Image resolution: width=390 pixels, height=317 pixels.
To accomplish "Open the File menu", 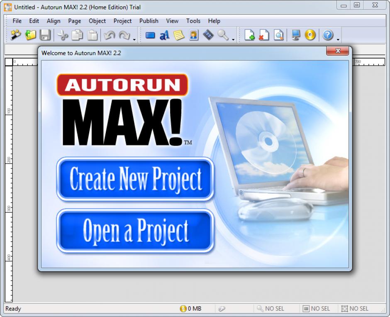I will pyautogui.click(x=17, y=21).
